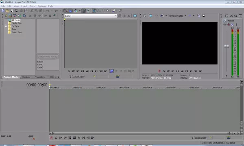This screenshot has height=146, width=244.
Task: Stop playback in Video Preview transport
Action: pyautogui.click(x=182, y=71)
